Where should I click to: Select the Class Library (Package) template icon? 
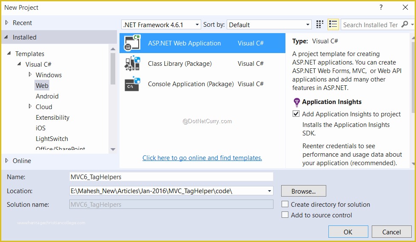click(x=132, y=64)
